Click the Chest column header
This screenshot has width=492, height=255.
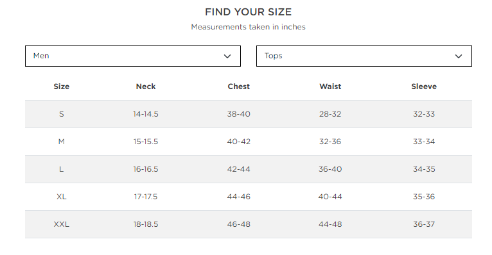[239, 86]
